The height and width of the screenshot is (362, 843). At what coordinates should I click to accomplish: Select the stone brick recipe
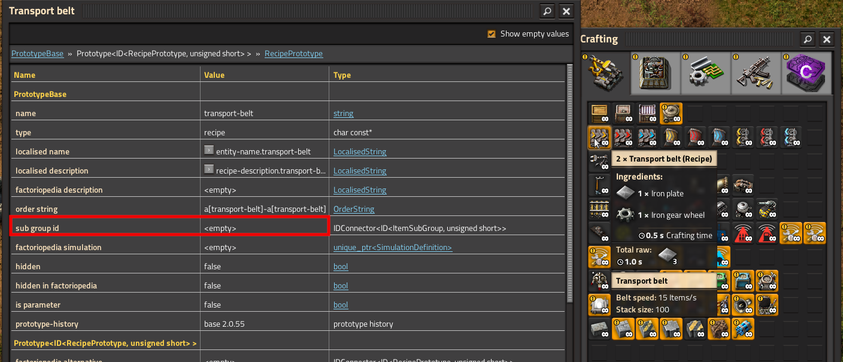(x=599, y=329)
